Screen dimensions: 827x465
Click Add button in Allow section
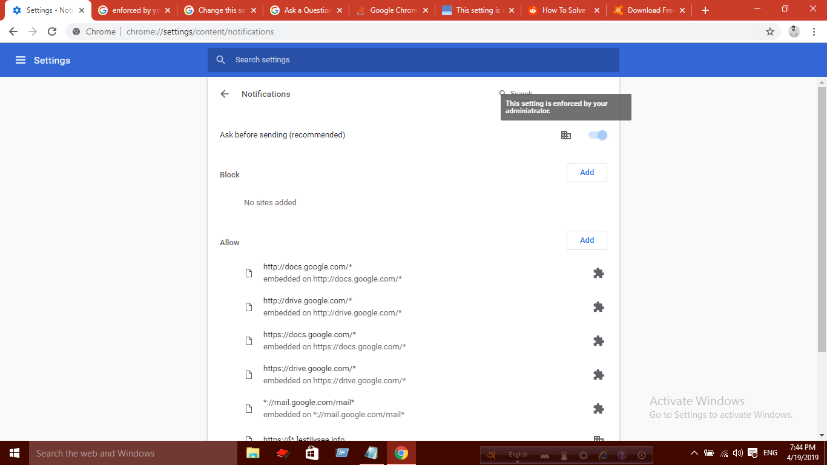587,240
